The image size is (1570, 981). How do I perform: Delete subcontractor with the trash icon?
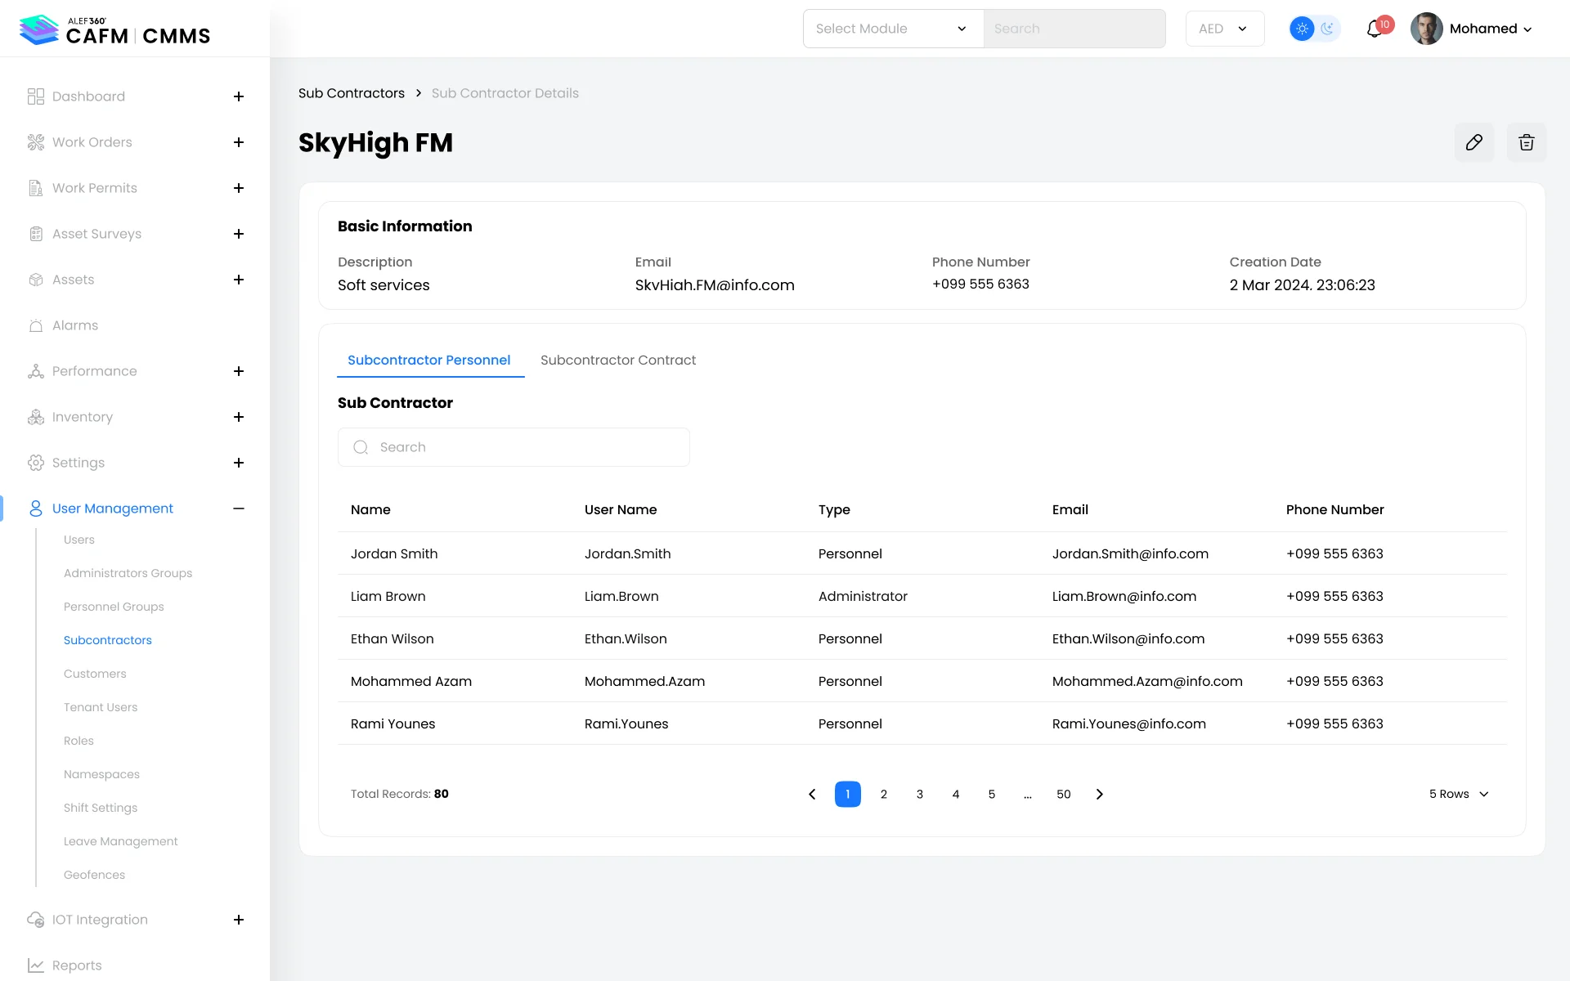pyautogui.click(x=1527, y=142)
